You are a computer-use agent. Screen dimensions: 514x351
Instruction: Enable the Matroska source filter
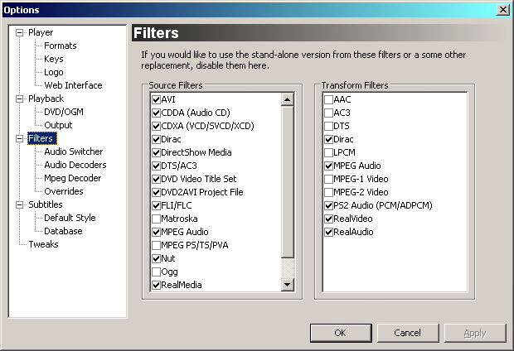point(156,219)
